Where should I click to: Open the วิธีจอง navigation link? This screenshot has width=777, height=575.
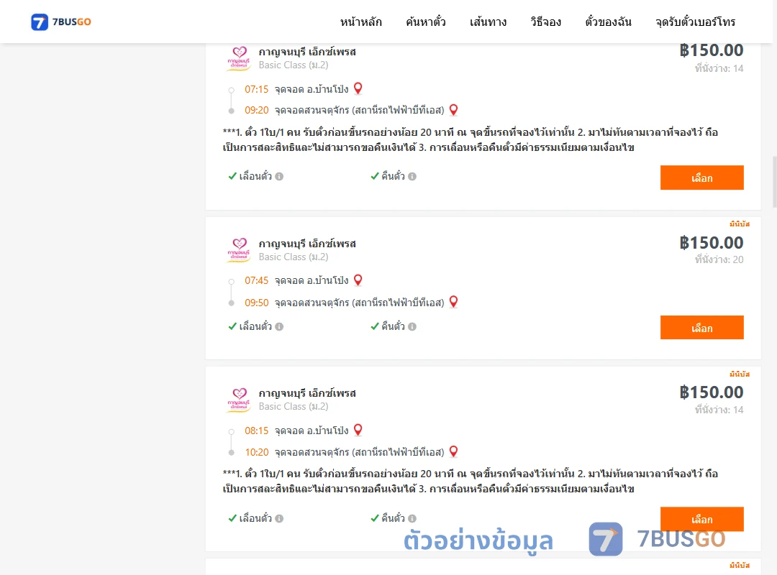[545, 22]
